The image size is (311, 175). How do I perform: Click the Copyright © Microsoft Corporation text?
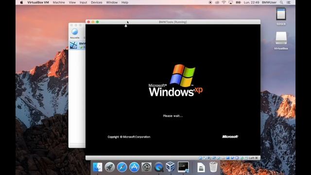point(129,137)
